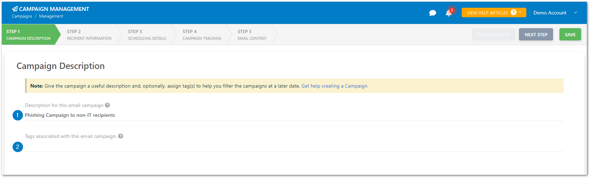Click the campaign description input field

(294, 115)
